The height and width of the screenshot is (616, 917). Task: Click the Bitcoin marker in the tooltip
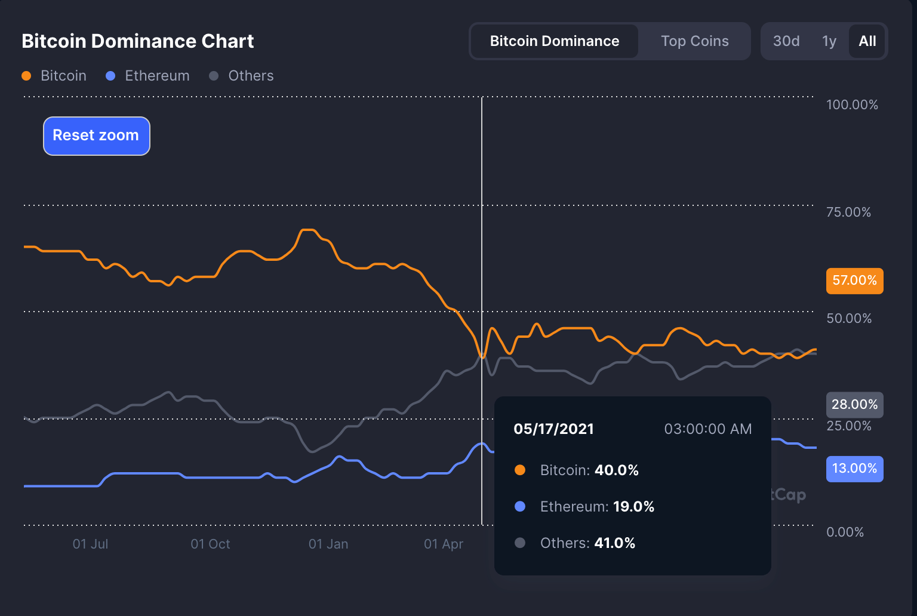click(520, 470)
